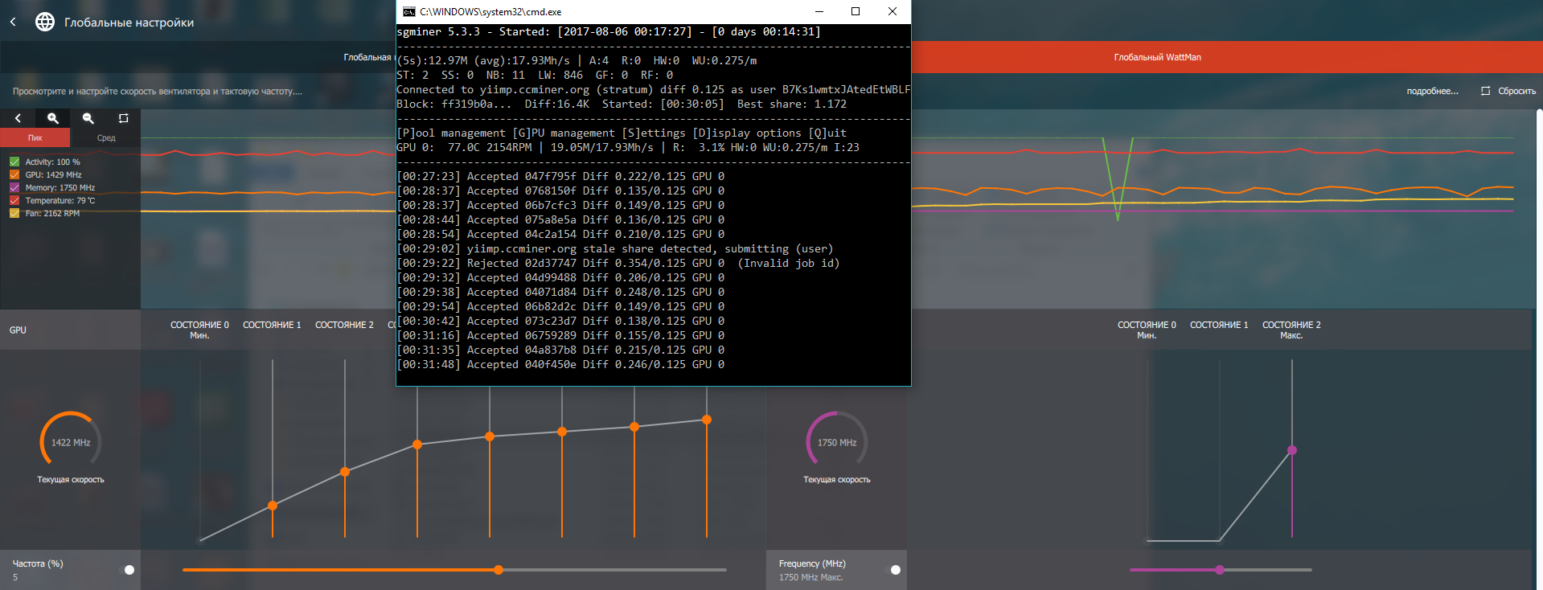1543x590 pixels.
Task: Select memory column СОСТОЯНИЕ 1 header
Action: coord(1219,325)
